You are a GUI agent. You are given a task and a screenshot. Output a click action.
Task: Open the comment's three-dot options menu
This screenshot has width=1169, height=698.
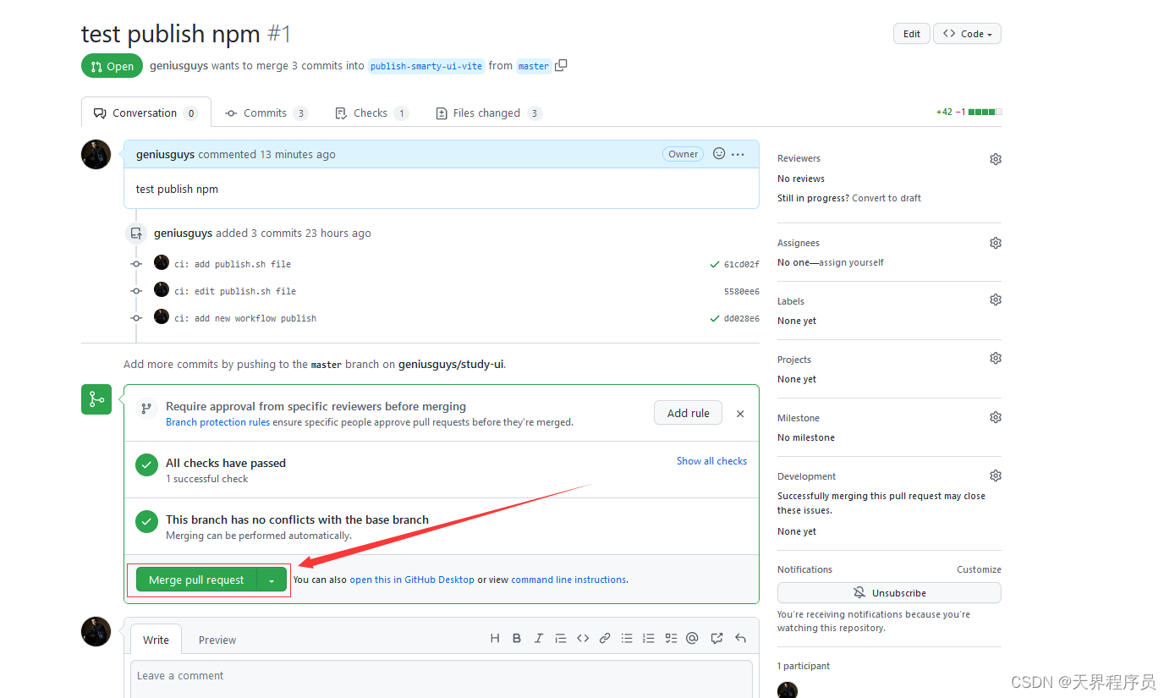click(x=738, y=154)
